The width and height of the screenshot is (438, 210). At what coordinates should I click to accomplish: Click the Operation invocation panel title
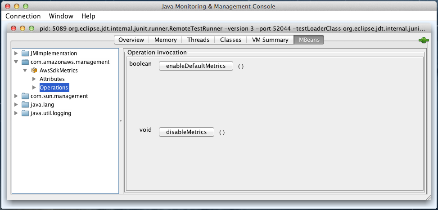coord(157,52)
